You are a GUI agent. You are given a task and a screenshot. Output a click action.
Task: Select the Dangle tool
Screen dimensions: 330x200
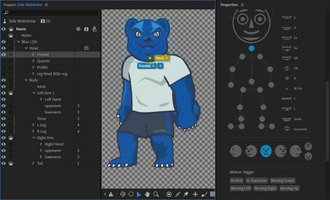coord(204,194)
